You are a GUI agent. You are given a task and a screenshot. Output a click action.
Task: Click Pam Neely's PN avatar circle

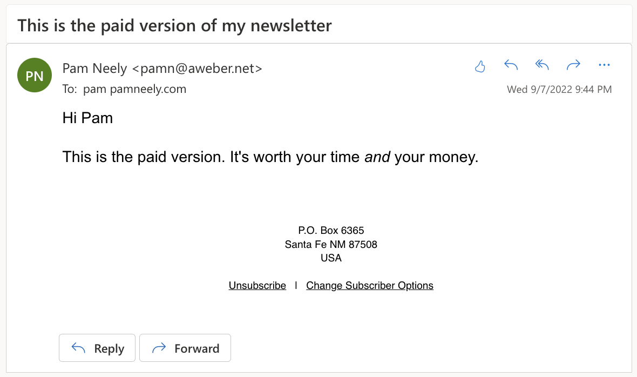click(34, 75)
